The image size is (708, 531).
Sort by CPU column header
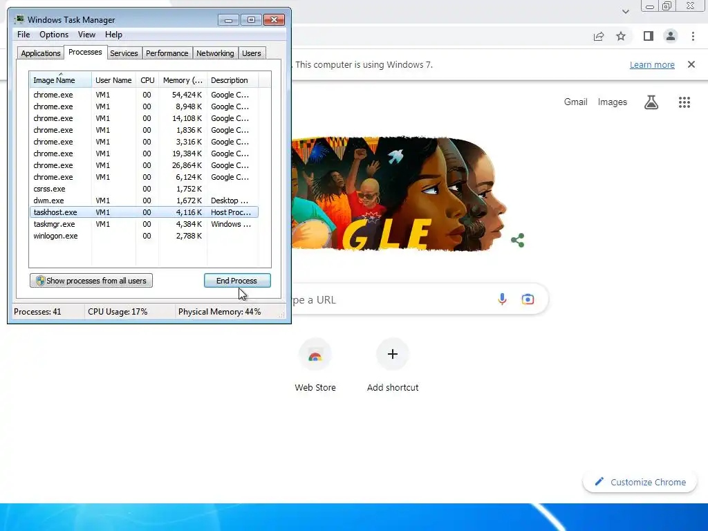147,80
